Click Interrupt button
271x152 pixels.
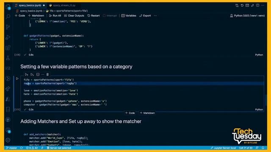click(110, 16)
